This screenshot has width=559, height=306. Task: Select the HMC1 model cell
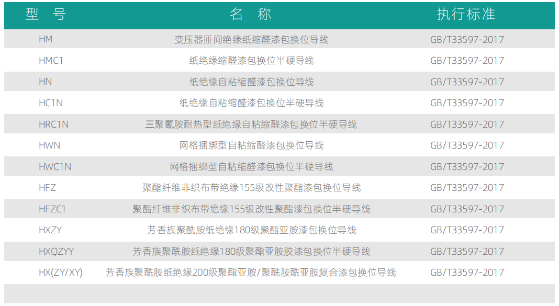tap(51, 61)
